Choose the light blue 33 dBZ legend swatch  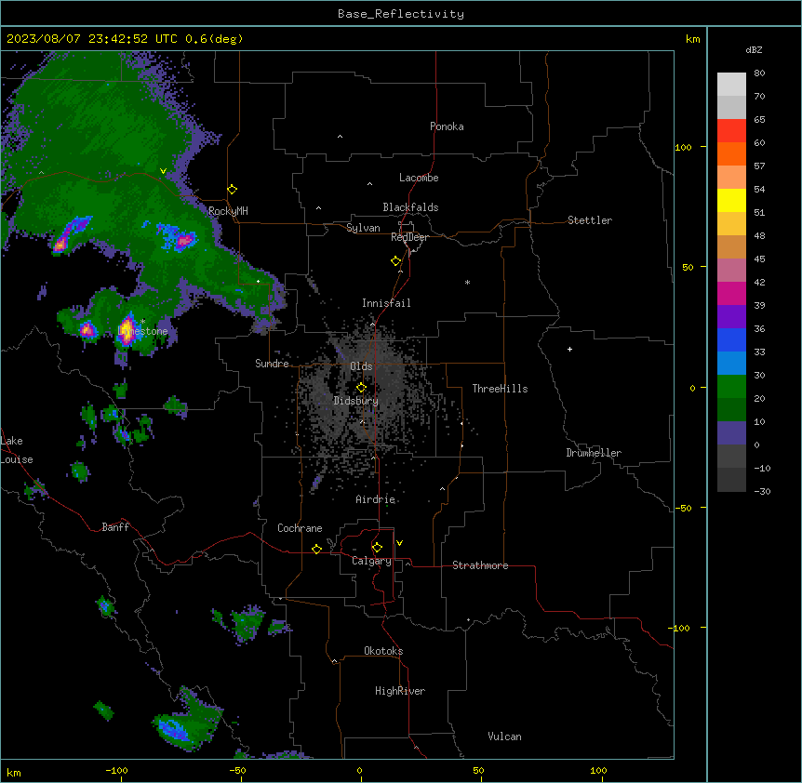(x=731, y=364)
